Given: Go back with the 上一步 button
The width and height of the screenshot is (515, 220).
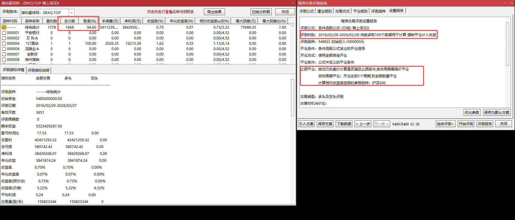Looking at the screenshot, I should [x=363, y=124].
